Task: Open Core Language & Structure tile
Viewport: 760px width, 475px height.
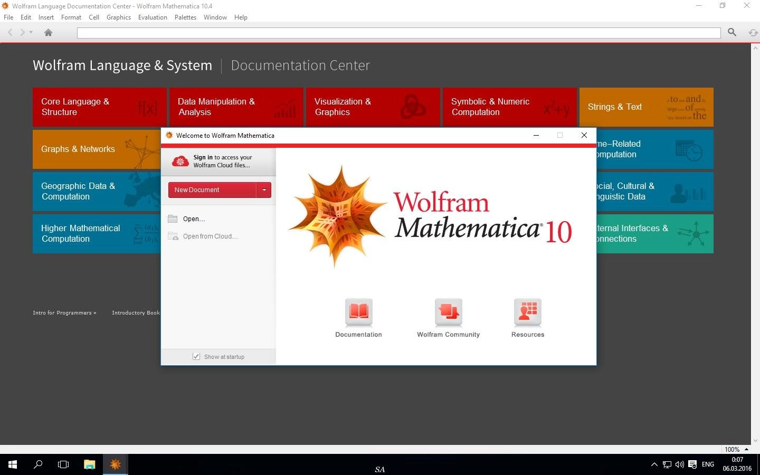Action: (99, 107)
